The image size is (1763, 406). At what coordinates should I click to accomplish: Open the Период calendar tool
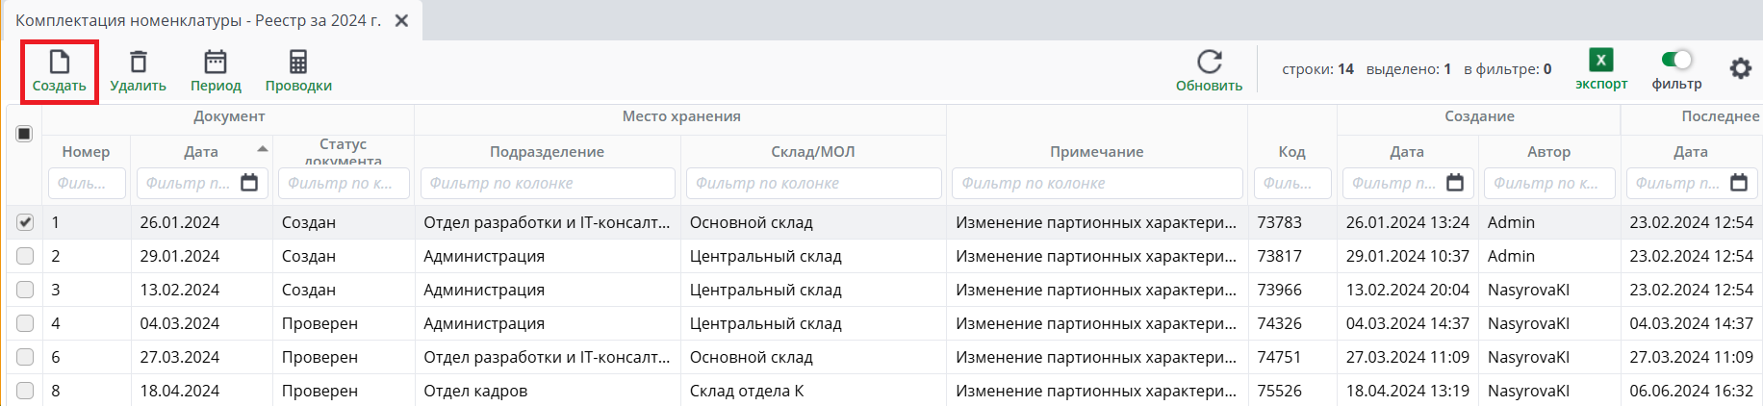tap(216, 63)
